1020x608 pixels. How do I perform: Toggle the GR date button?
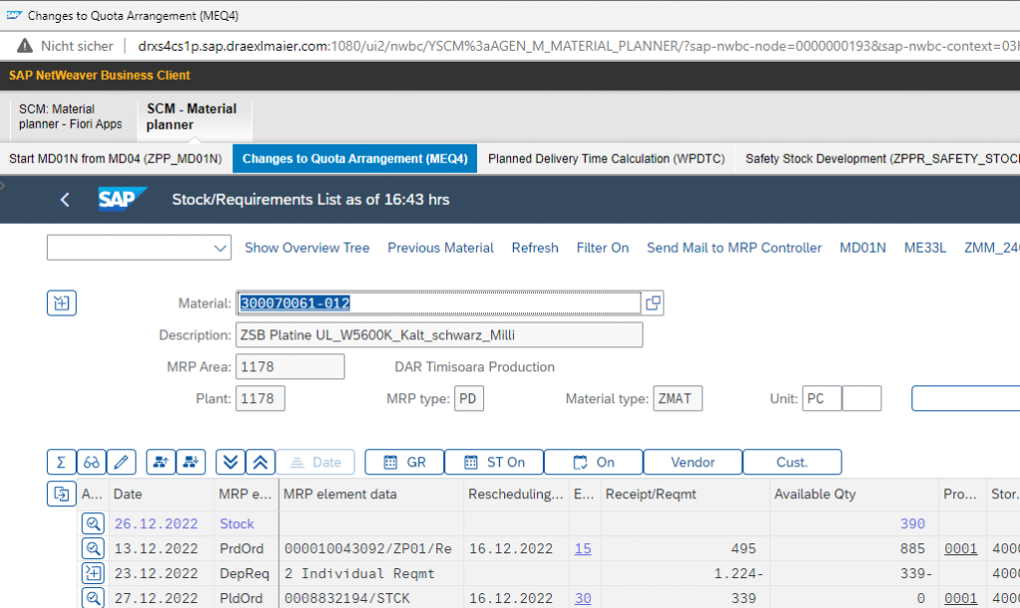(404, 462)
